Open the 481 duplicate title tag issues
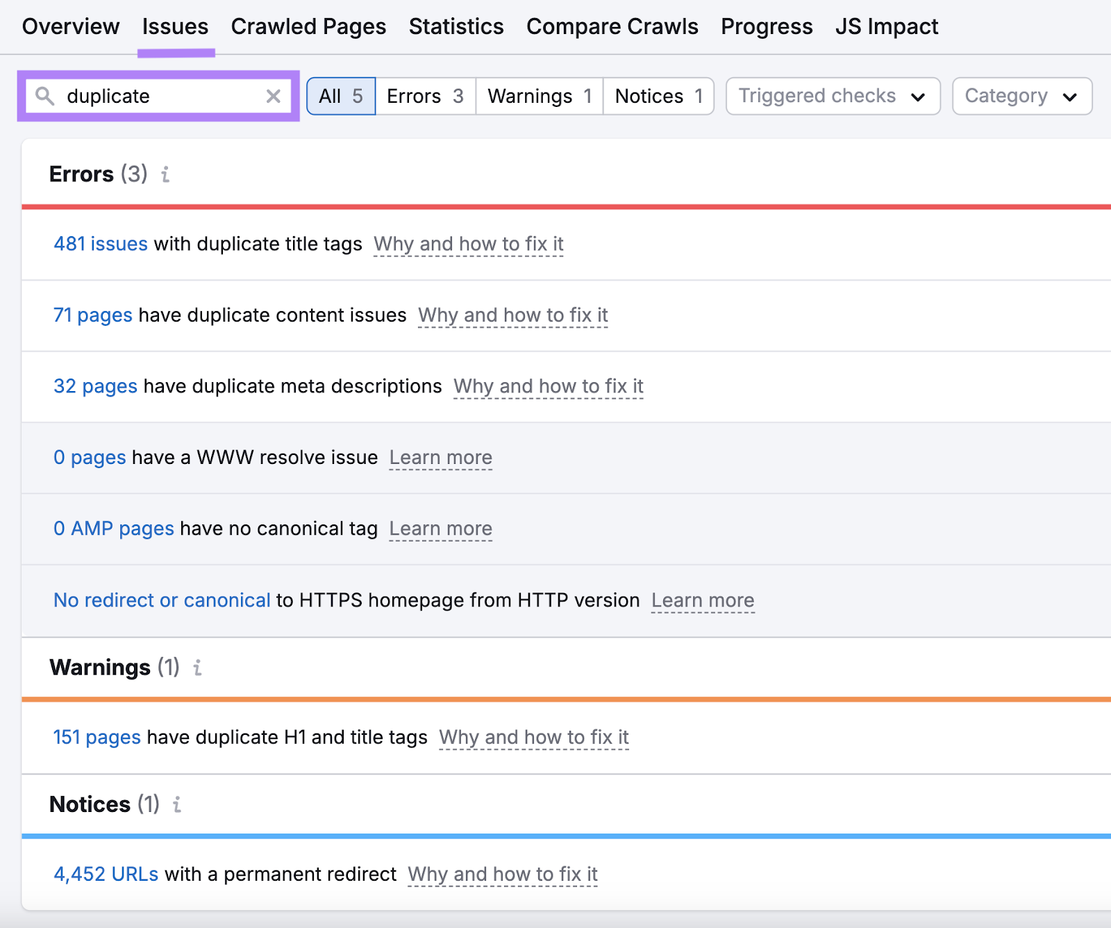The width and height of the screenshot is (1111, 928). click(100, 244)
